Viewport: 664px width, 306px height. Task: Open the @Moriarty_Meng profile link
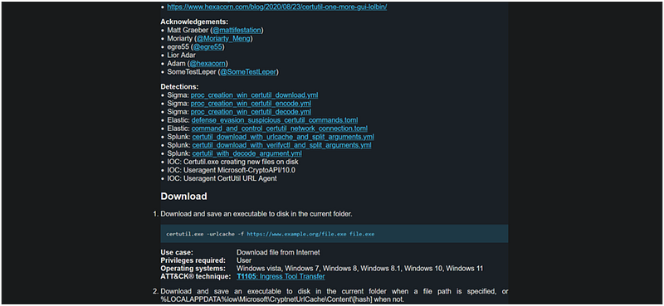tap(223, 39)
